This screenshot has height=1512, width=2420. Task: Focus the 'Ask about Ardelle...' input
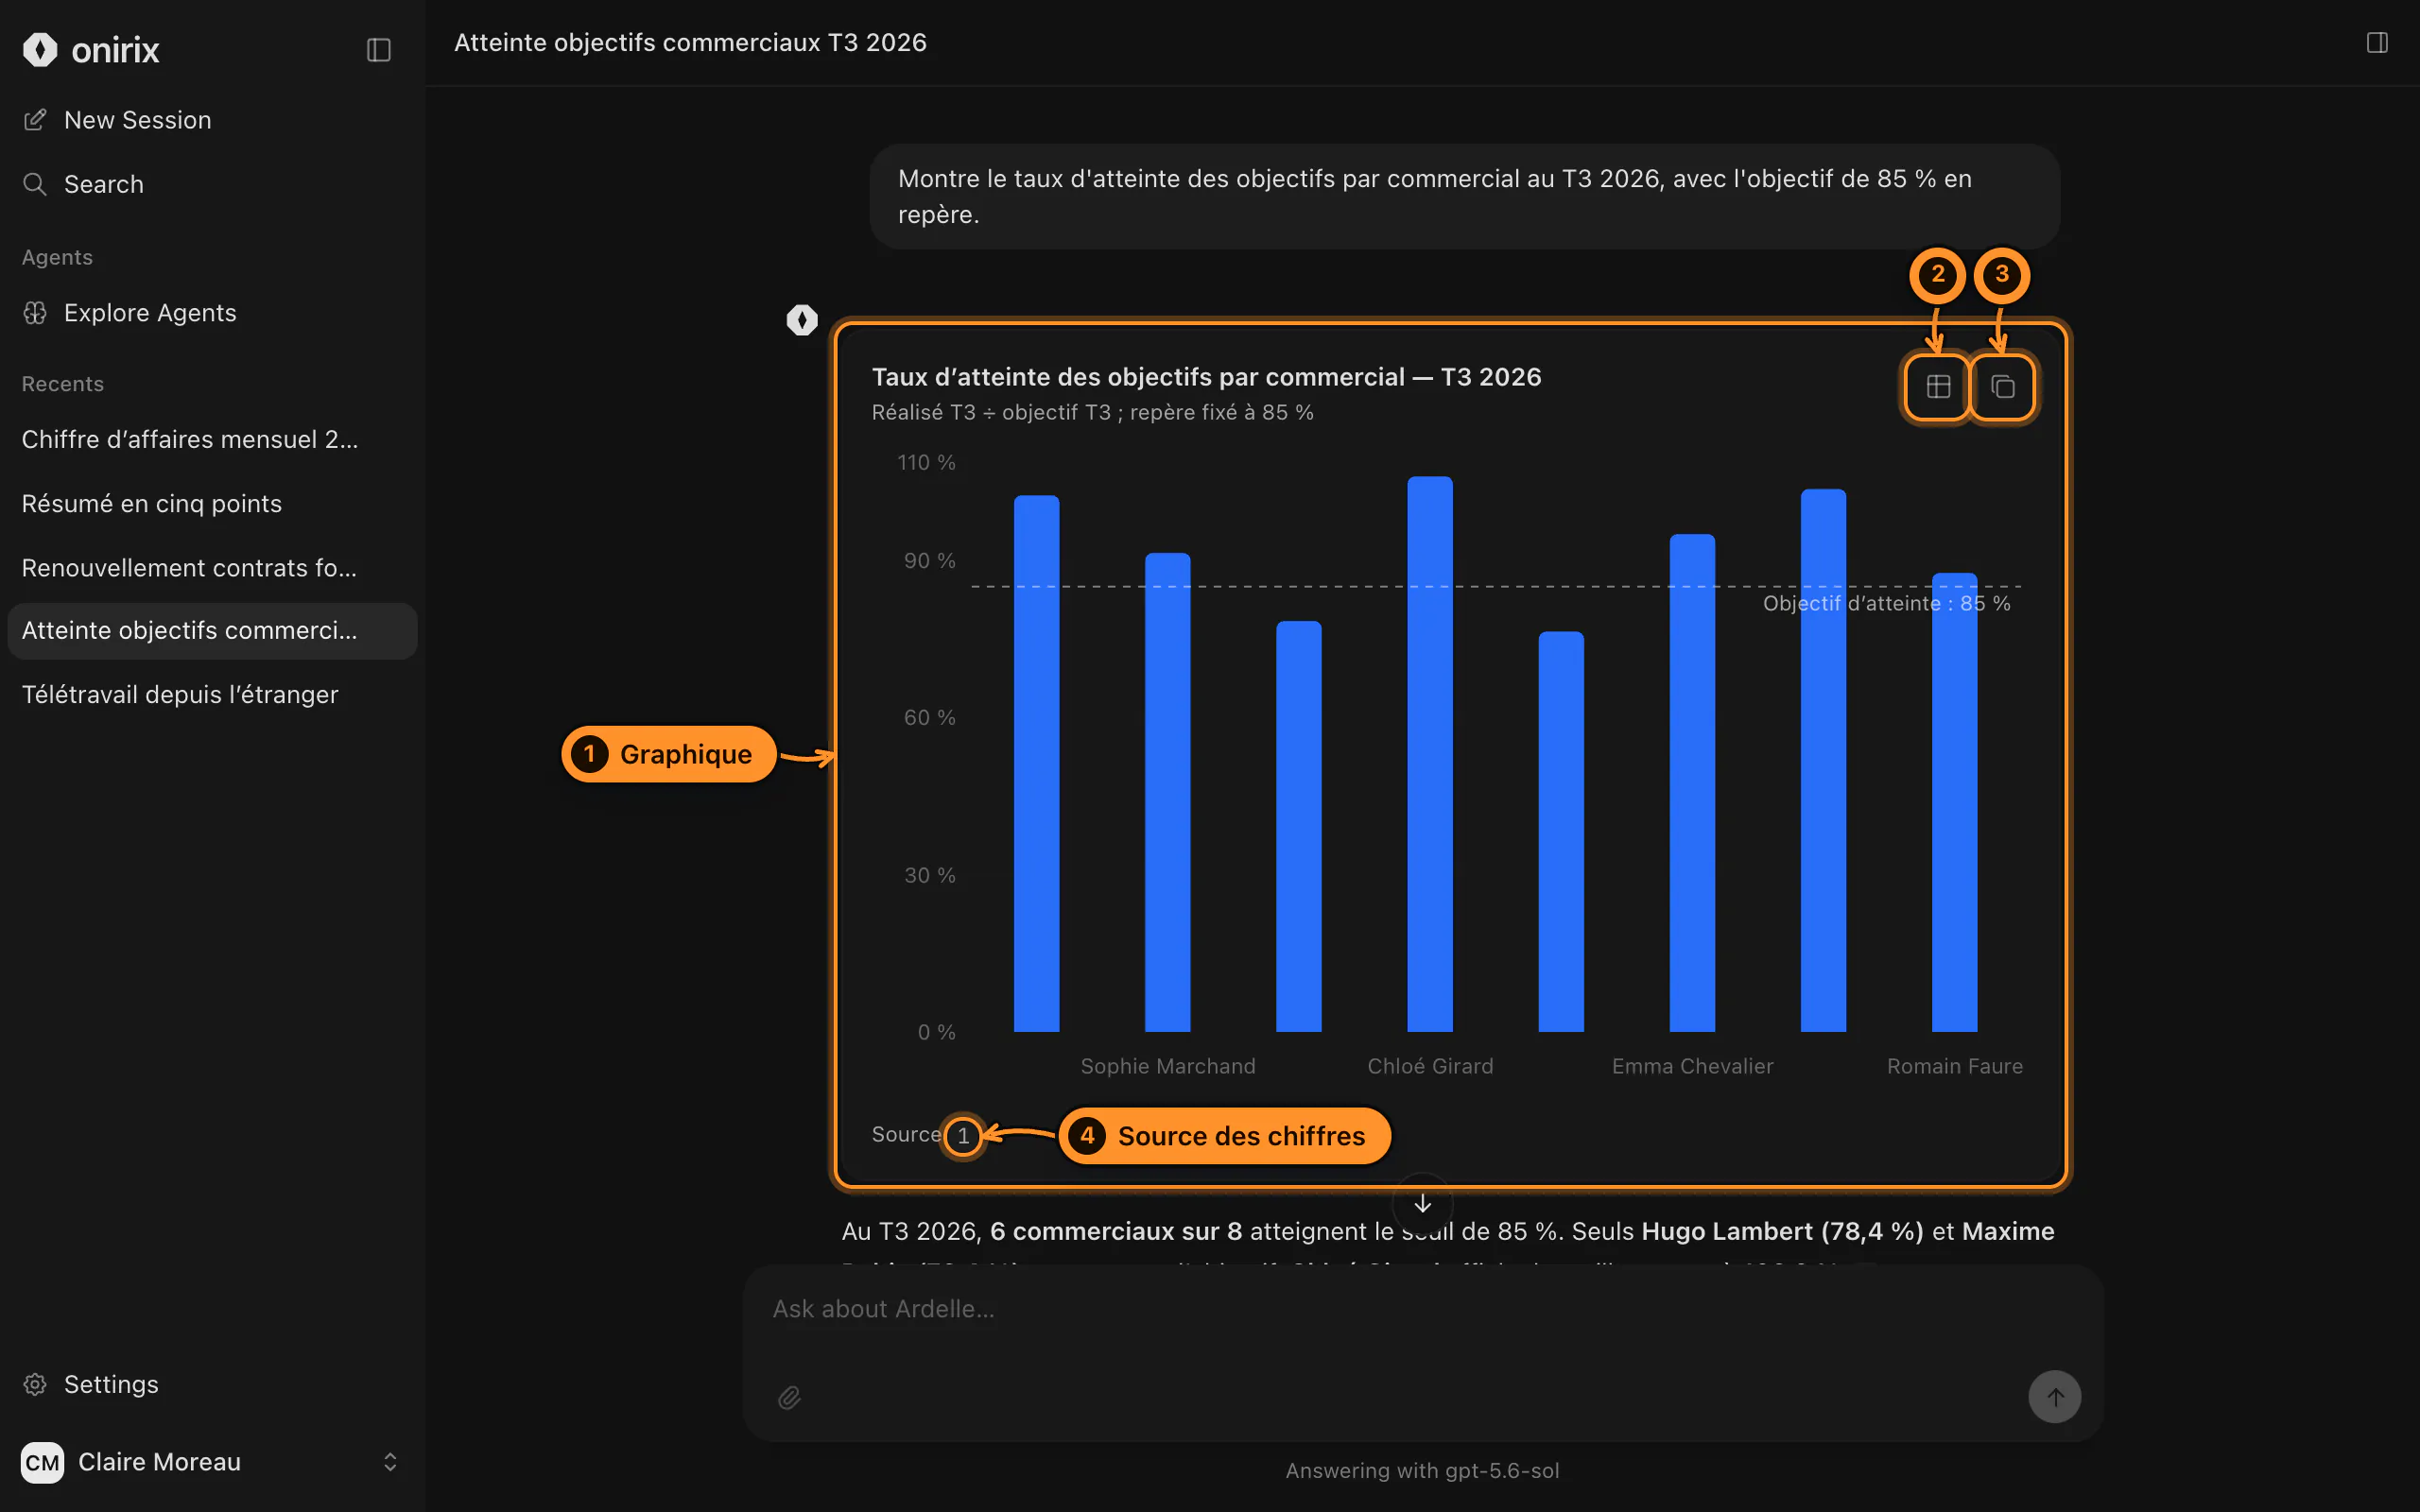[x=1422, y=1309]
